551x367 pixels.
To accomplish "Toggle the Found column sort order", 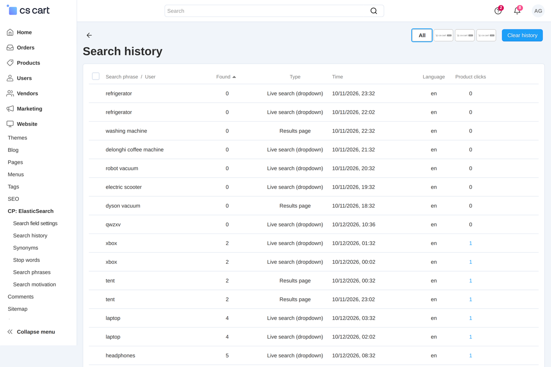I will pos(226,77).
